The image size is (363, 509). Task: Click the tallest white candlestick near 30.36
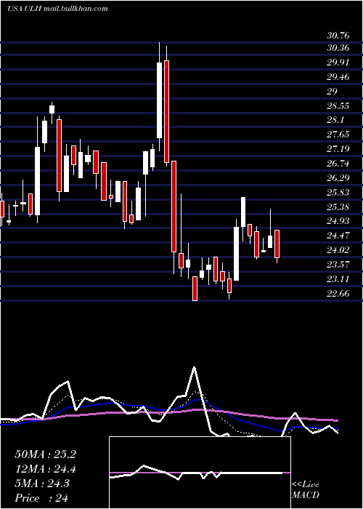[160, 100]
